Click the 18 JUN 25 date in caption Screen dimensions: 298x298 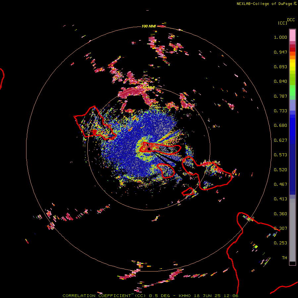207,296
